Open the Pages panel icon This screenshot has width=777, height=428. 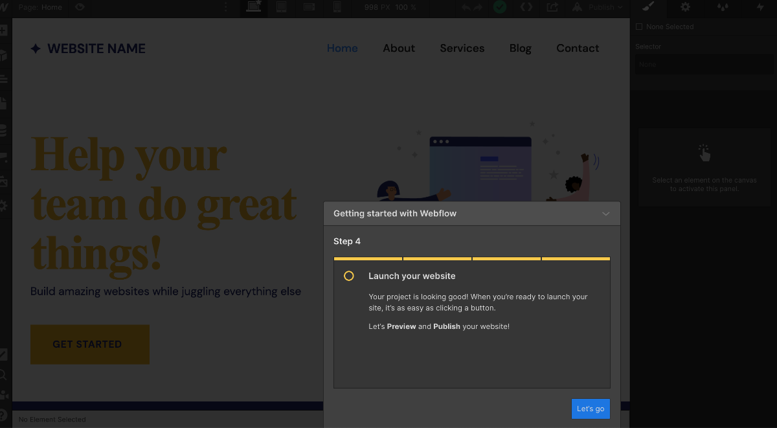(3, 104)
